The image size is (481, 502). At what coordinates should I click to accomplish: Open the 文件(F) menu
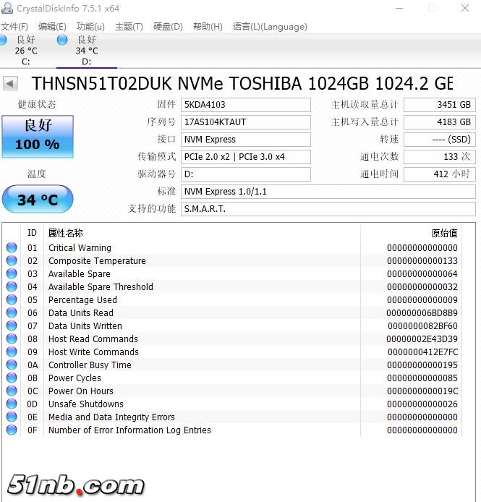pos(14,27)
